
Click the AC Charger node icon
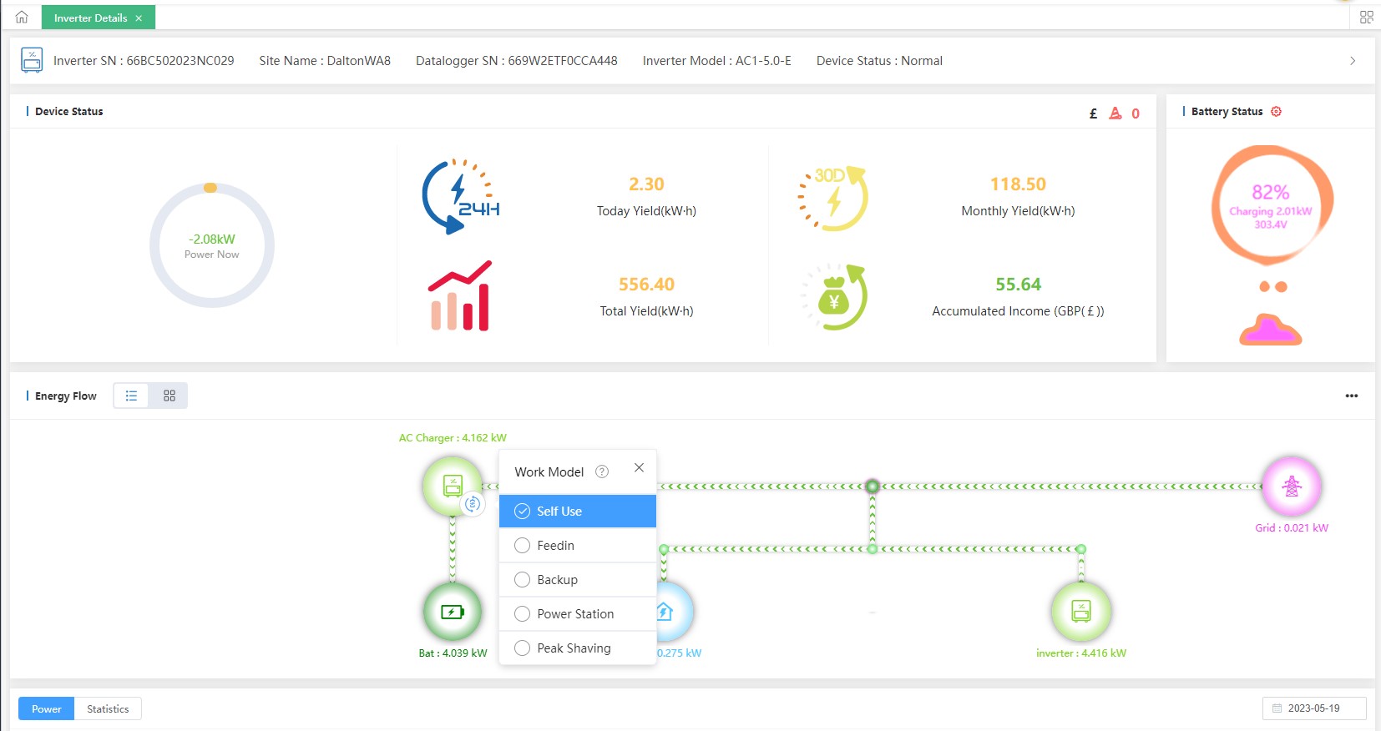tap(453, 486)
